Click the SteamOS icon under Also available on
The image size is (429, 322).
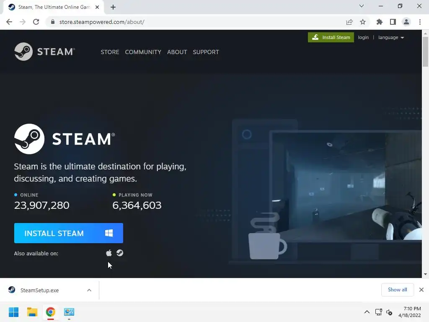point(120,253)
